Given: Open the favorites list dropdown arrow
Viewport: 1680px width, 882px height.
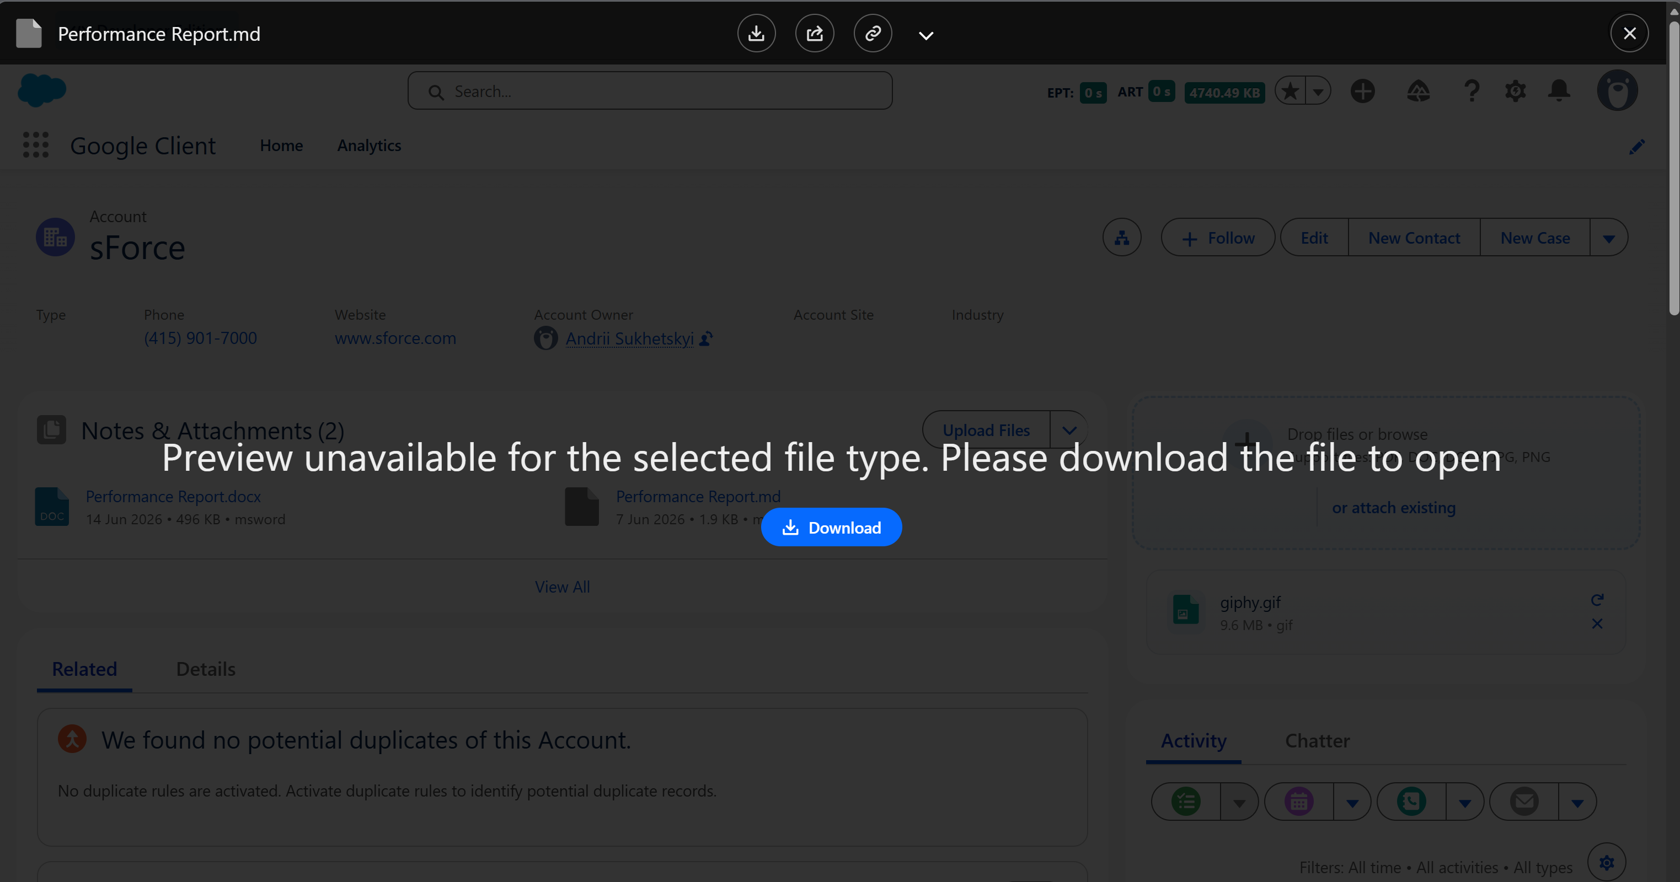Looking at the screenshot, I should pos(1318,90).
